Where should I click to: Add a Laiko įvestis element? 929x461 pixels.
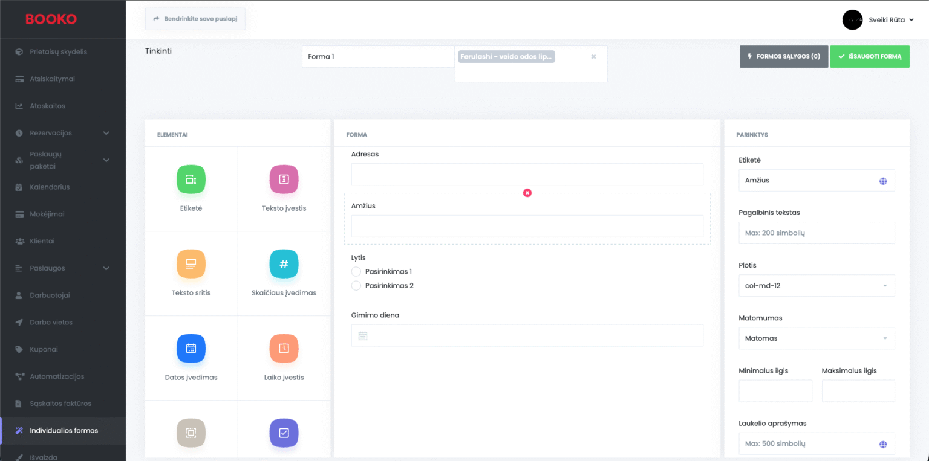point(284,349)
